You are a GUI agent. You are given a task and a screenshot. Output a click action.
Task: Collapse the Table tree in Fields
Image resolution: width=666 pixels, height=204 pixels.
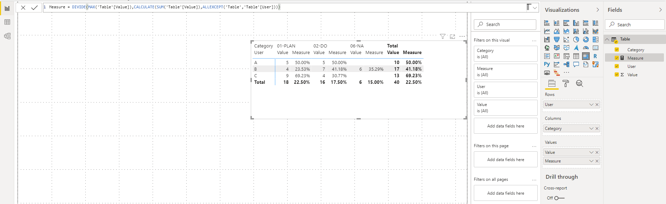pyautogui.click(x=607, y=39)
